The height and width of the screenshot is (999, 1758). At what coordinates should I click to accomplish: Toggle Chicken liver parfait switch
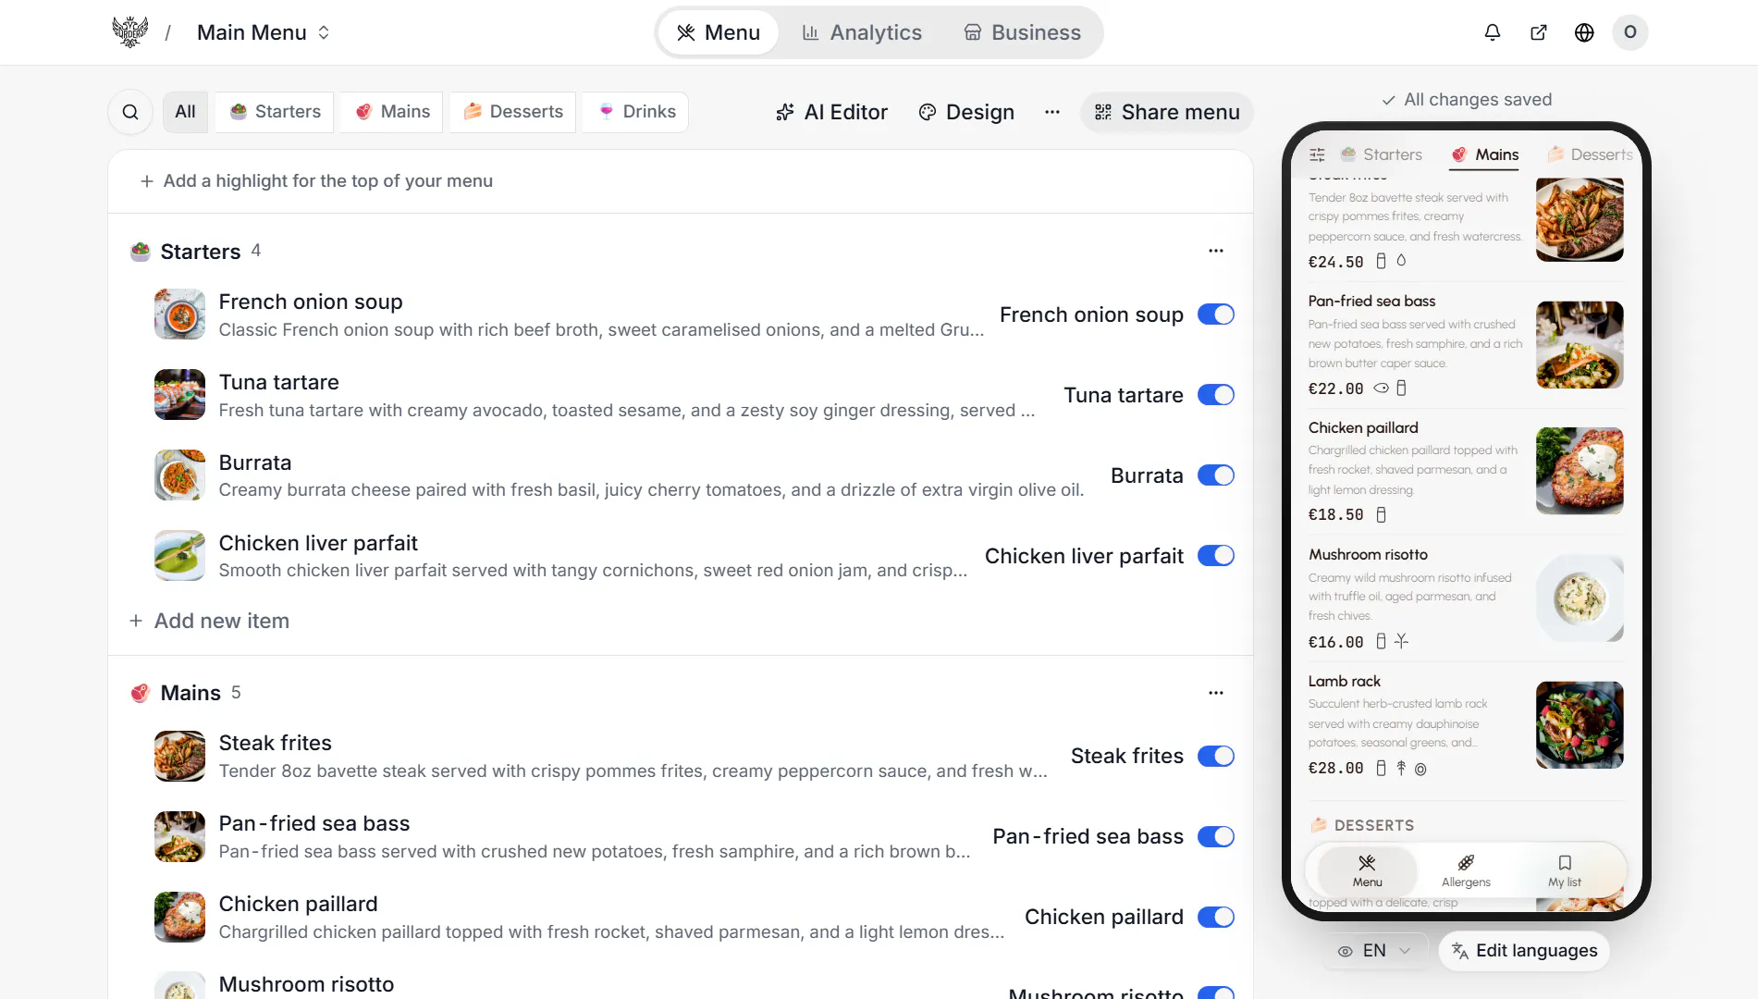(1216, 556)
